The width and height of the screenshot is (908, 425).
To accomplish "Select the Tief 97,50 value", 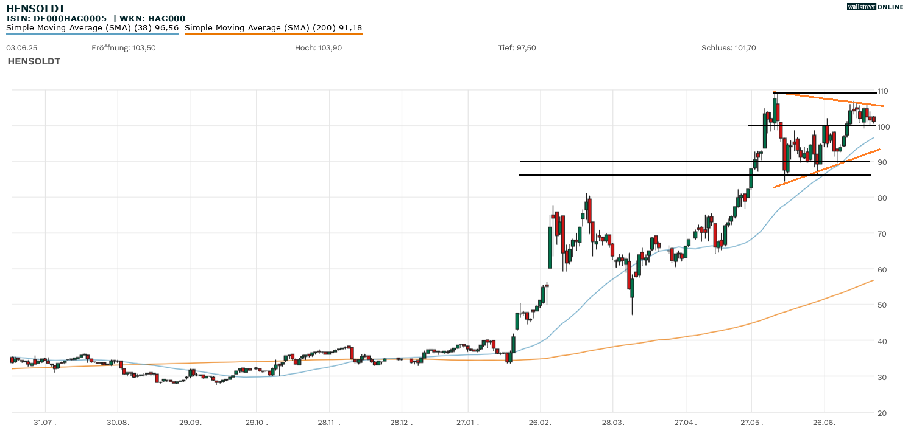I will tap(517, 48).
